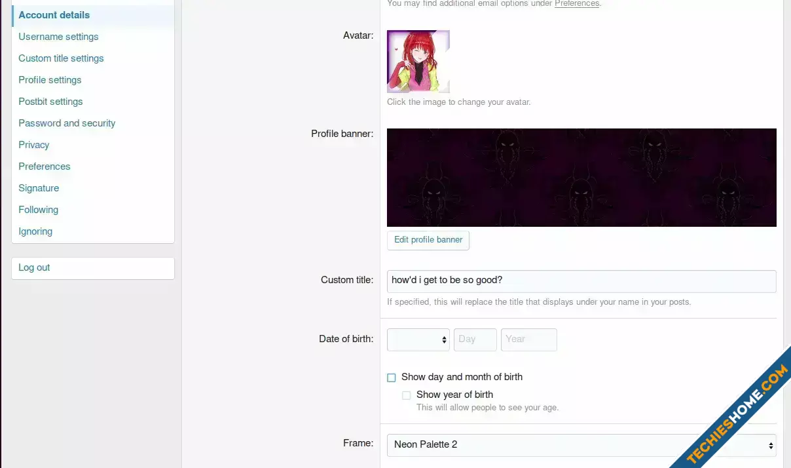
Task: Click the 'Date of birth:' label
Action: pyautogui.click(x=346, y=339)
